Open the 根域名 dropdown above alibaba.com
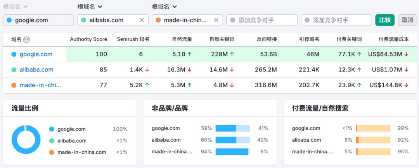The image size is (419, 168). 90,7
